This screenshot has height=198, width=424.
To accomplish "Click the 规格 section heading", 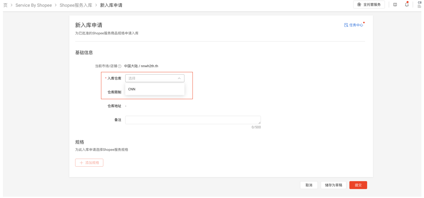I will click(x=80, y=142).
